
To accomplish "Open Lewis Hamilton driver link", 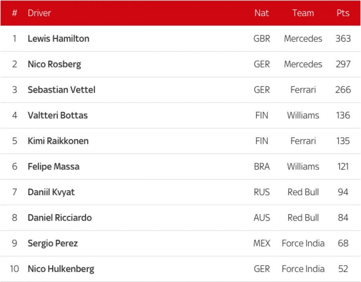I will (x=59, y=39).
